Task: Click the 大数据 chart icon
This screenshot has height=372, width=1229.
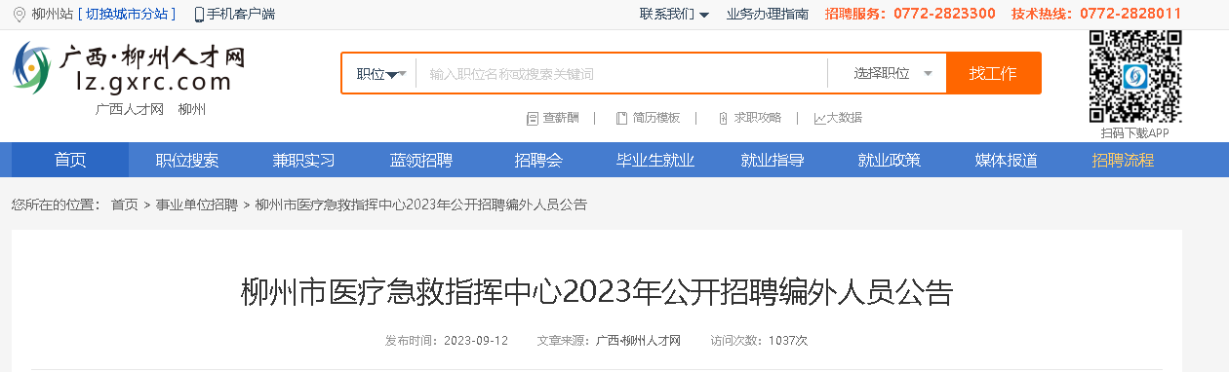Action: (819, 118)
